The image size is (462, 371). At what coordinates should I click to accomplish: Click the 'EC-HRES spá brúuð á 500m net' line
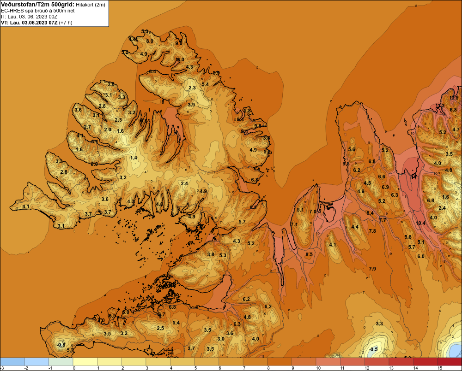click(38, 11)
